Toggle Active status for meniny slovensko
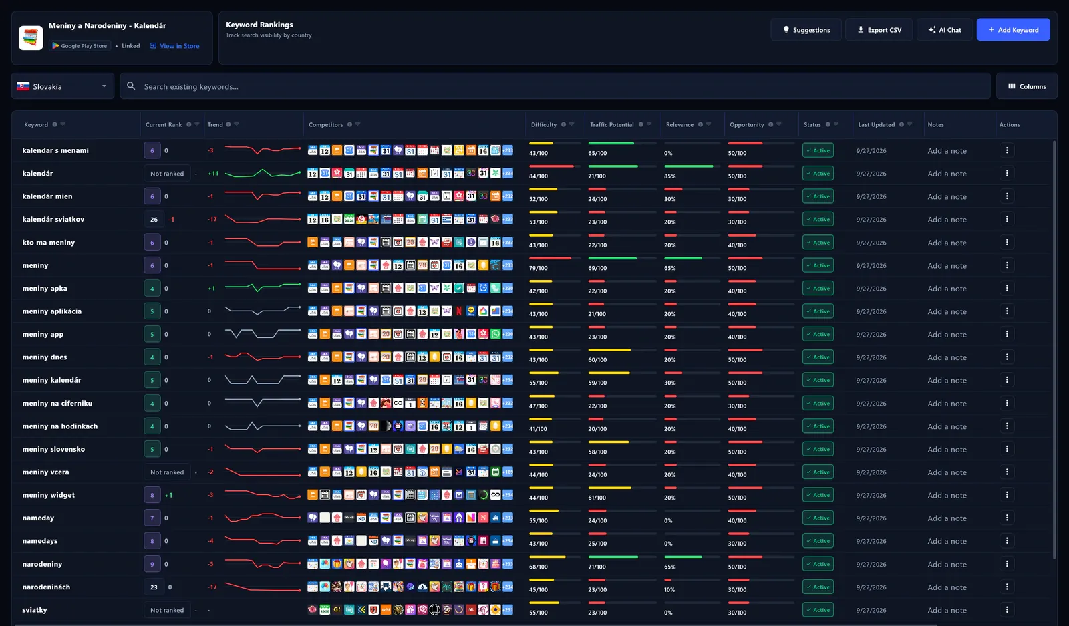The width and height of the screenshot is (1069, 626). click(818, 449)
